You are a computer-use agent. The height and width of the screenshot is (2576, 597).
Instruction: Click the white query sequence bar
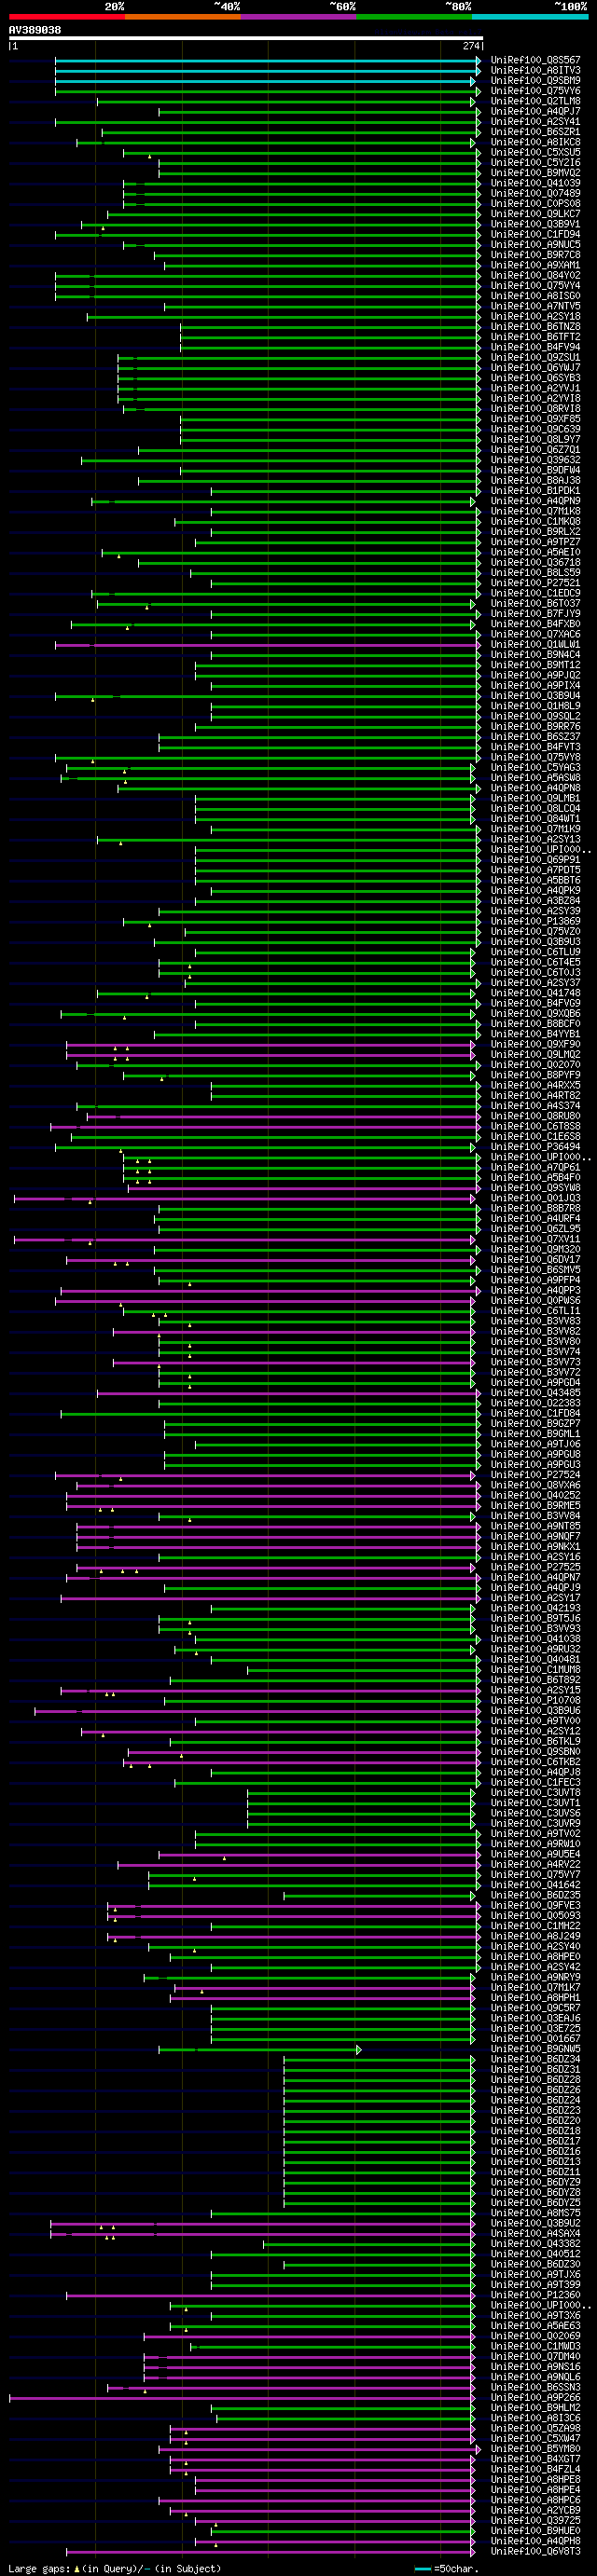[x=246, y=39]
